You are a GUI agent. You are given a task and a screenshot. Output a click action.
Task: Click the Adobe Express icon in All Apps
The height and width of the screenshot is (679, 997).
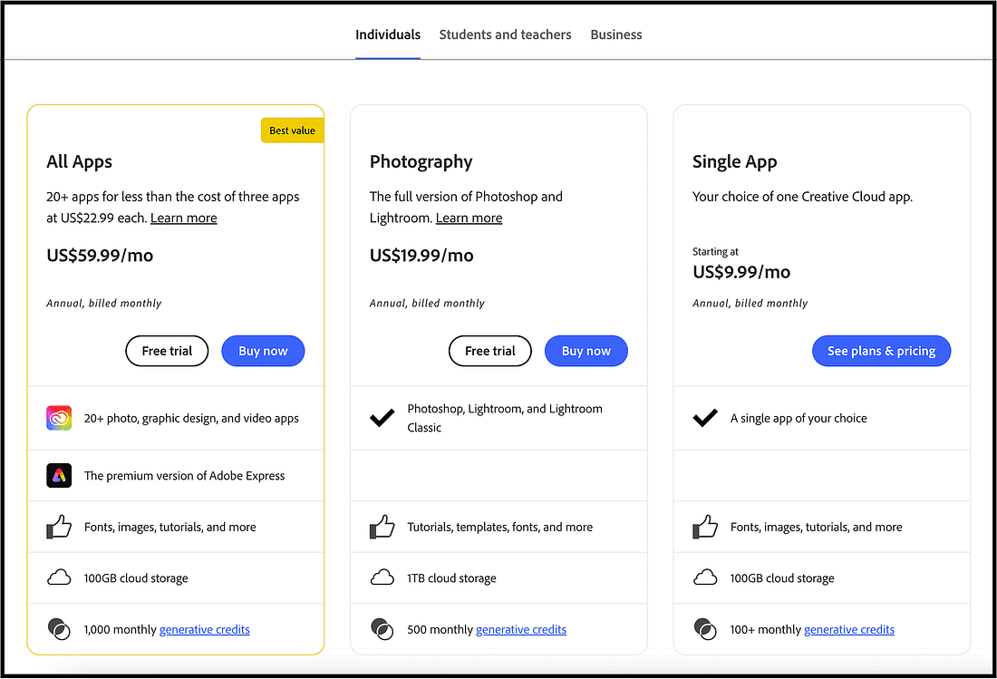coord(59,476)
